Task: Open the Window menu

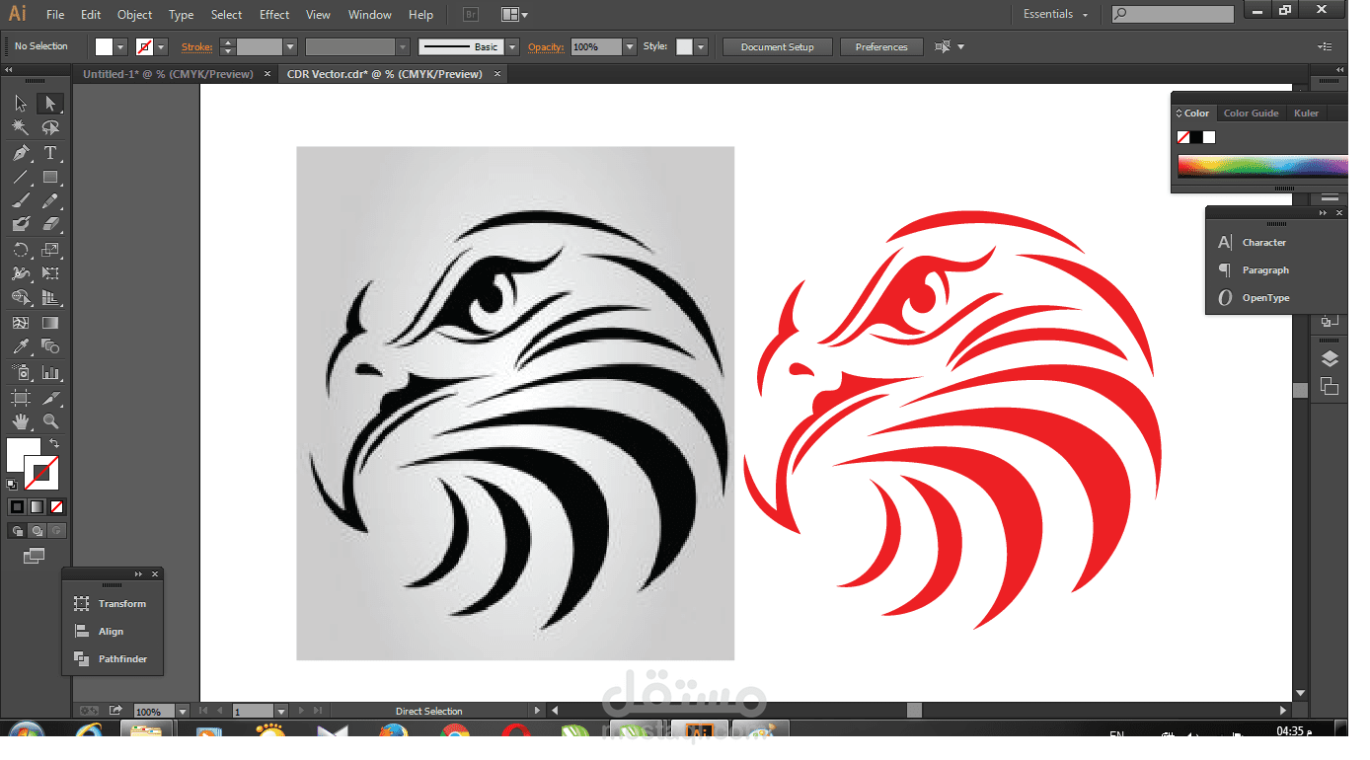Action: coord(370,15)
